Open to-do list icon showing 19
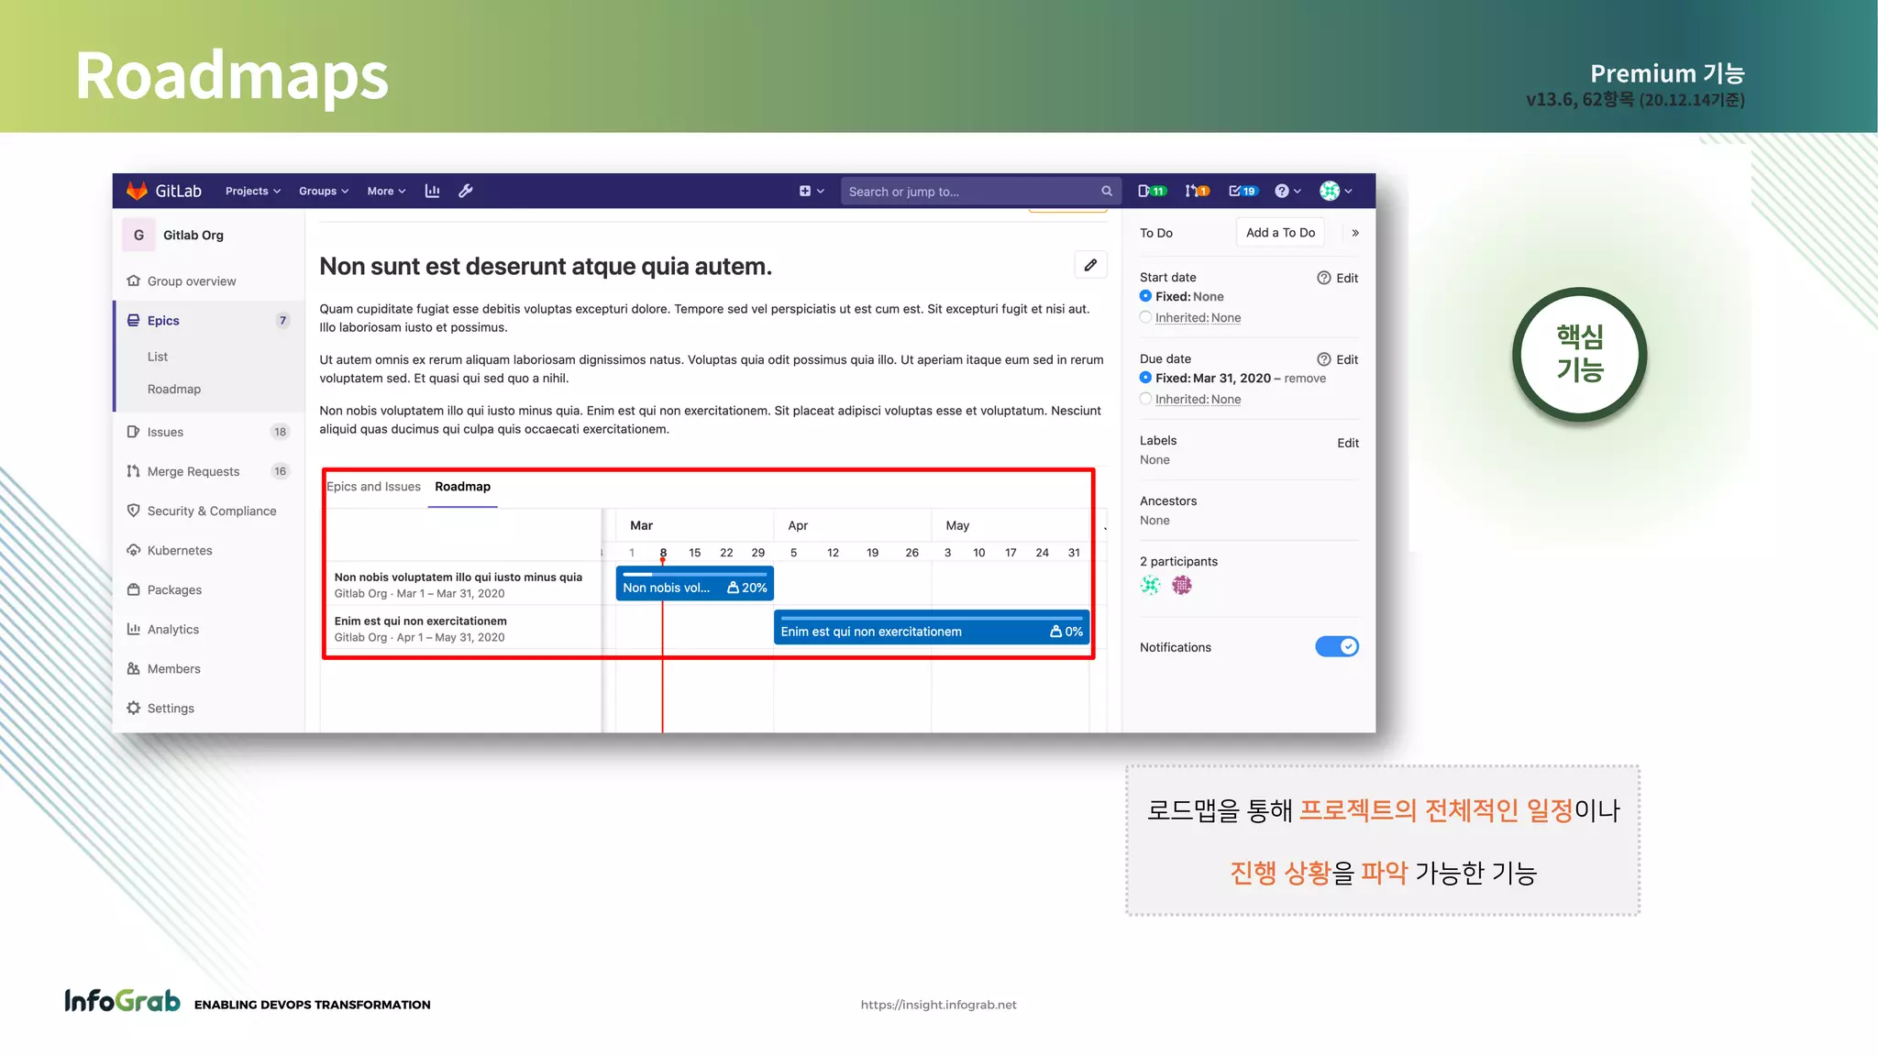This screenshot has width=1878, height=1056. 1243,191
